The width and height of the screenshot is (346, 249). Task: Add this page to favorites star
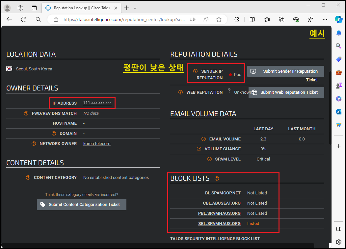[219, 19]
